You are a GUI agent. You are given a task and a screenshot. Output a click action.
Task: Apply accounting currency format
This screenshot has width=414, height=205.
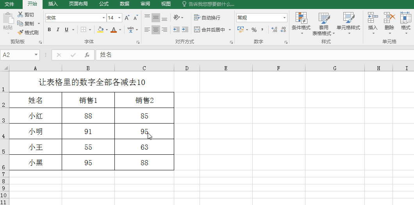pos(241,30)
